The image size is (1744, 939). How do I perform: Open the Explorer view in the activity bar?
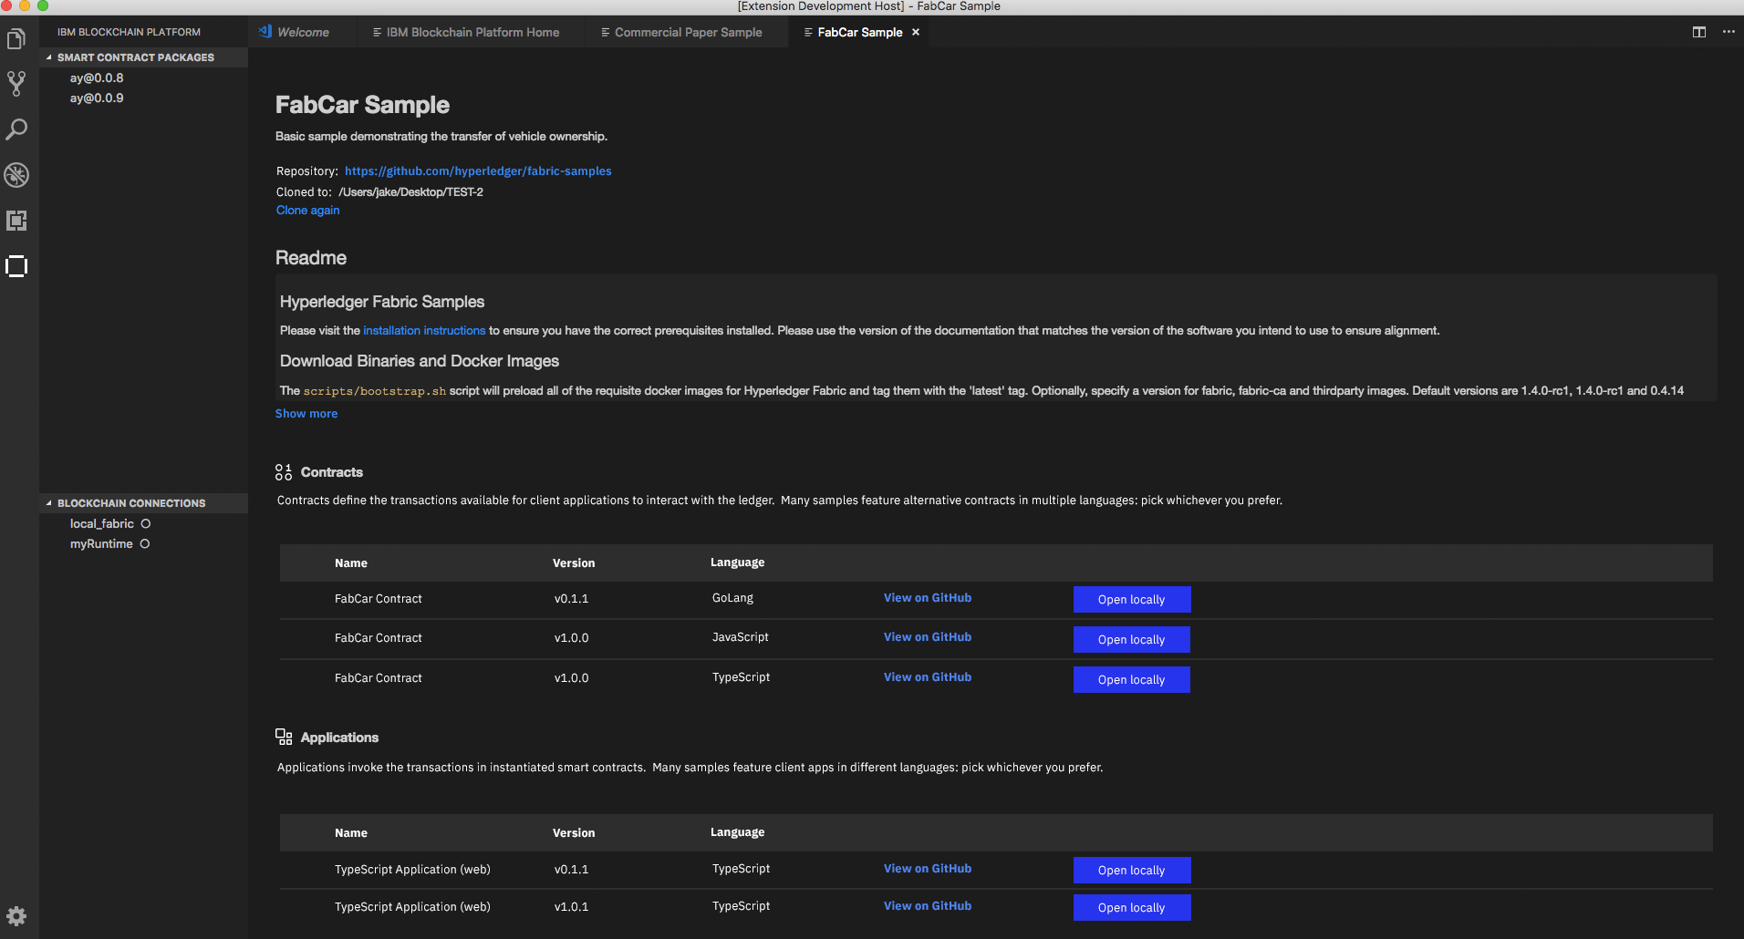(16, 38)
